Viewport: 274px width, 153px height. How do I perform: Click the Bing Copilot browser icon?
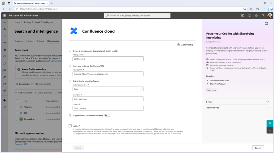pyautogui.click(x=270, y=9)
